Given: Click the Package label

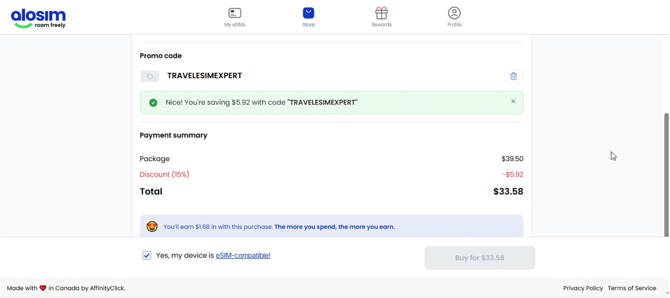Looking at the screenshot, I should tap(155, 159).
